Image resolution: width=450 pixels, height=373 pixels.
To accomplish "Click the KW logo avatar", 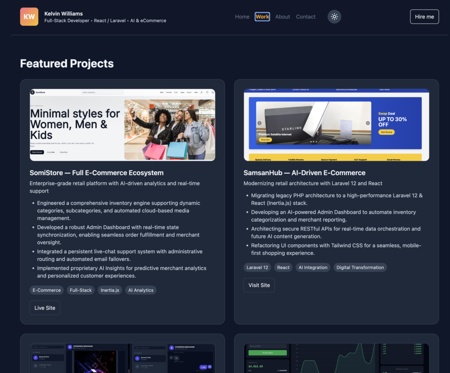I will 29,17.
